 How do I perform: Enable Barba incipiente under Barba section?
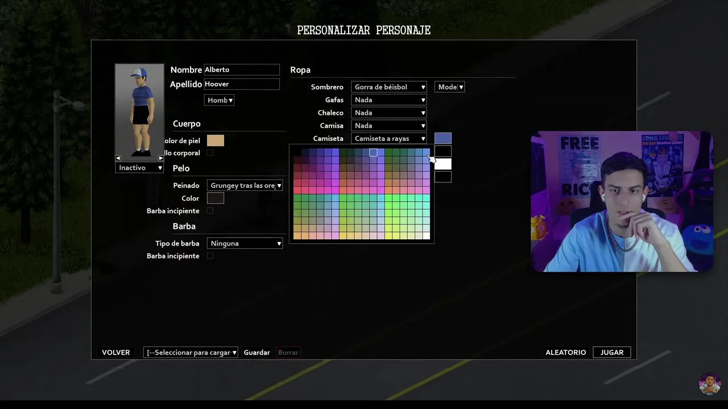pyautogui.click(x=210, y=256)
